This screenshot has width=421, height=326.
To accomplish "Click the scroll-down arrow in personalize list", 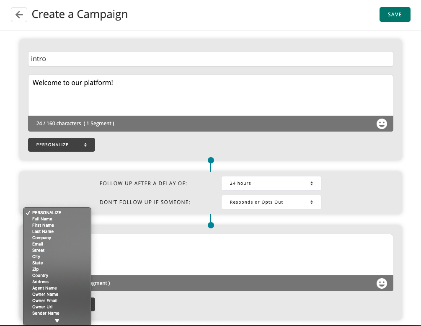I will coord(57,321).
